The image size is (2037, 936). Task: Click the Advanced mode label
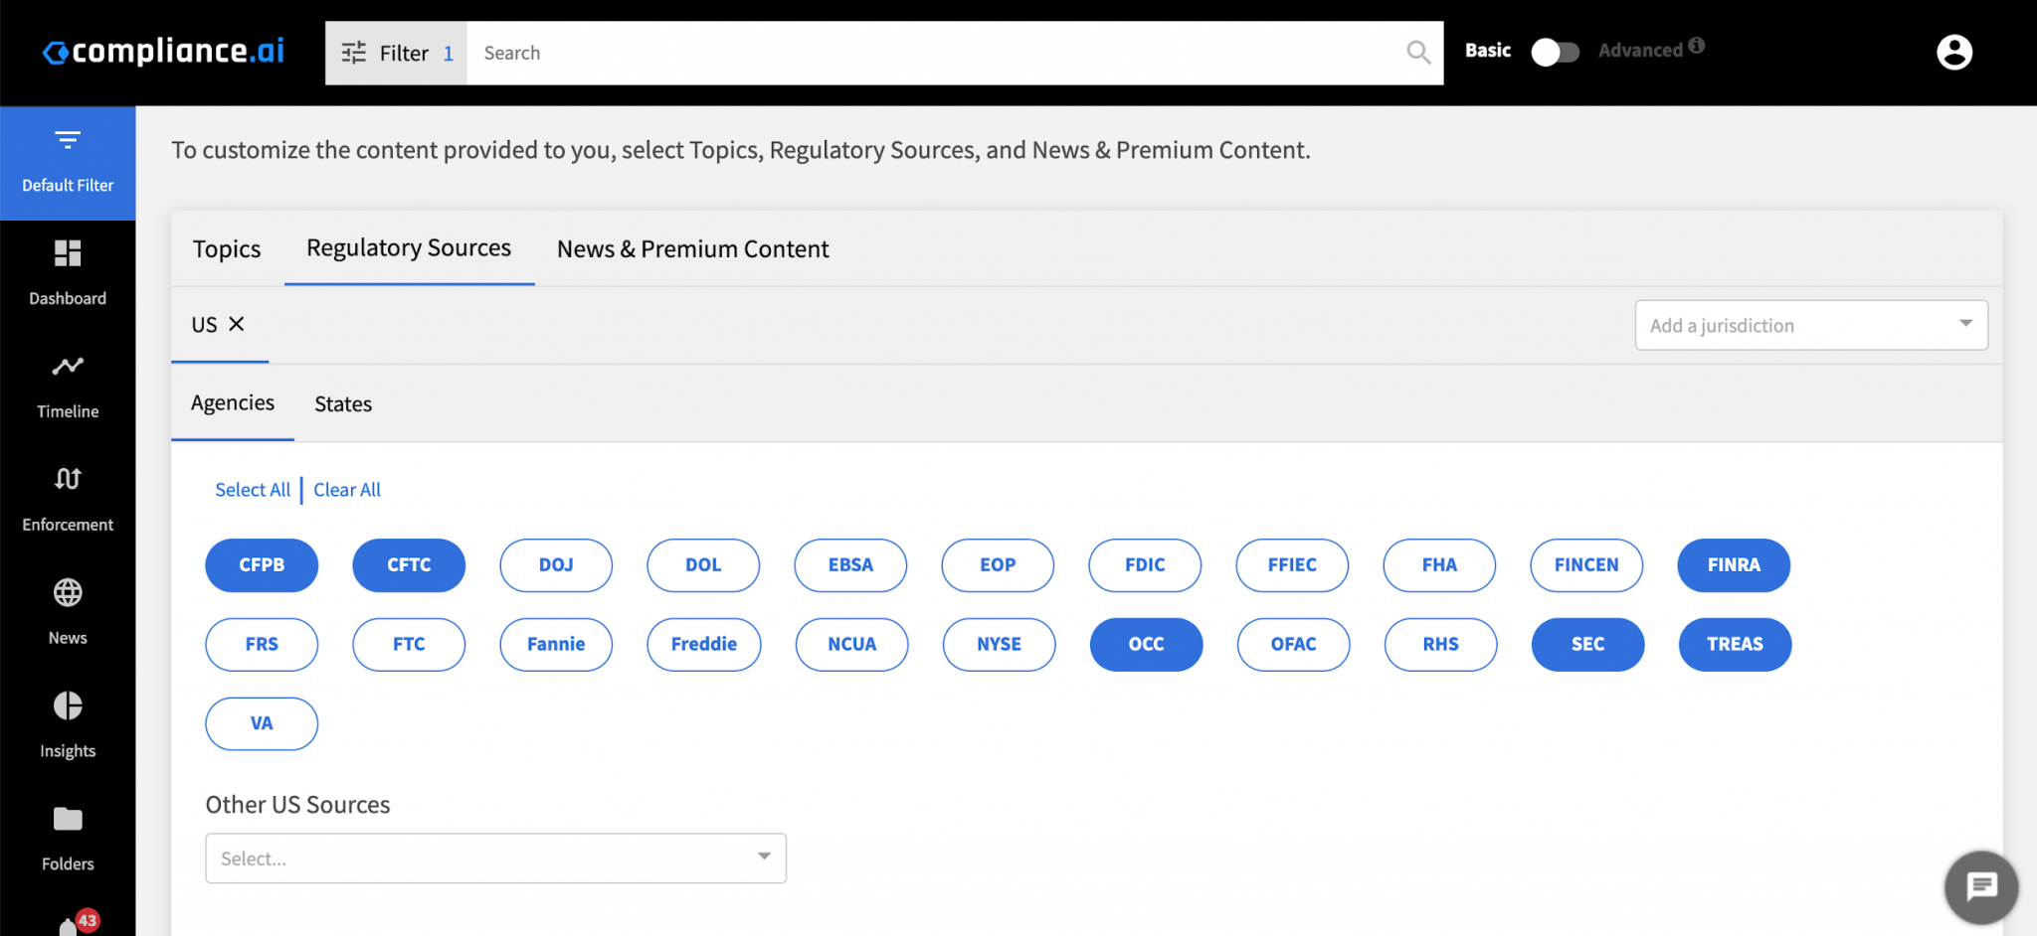(x=1640, y=51)
